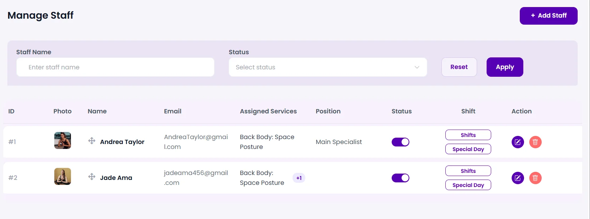Grab the move handle beside Andrea Taylor
This screenshot has width=590, height=219.
tap(92, 141)
